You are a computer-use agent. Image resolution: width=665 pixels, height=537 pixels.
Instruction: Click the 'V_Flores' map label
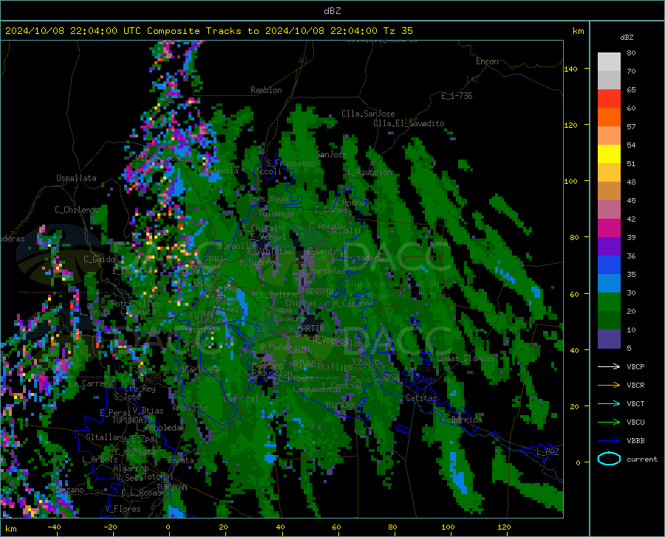point(123,509)
